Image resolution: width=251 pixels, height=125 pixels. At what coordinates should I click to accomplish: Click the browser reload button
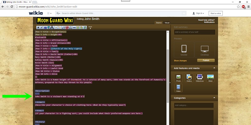(12, 7)
